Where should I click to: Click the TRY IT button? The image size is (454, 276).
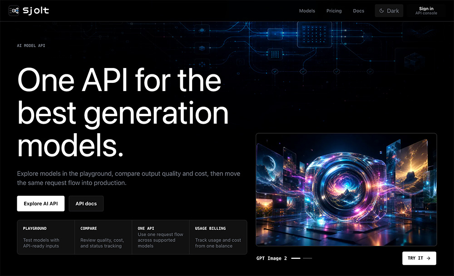coord(419,258)
